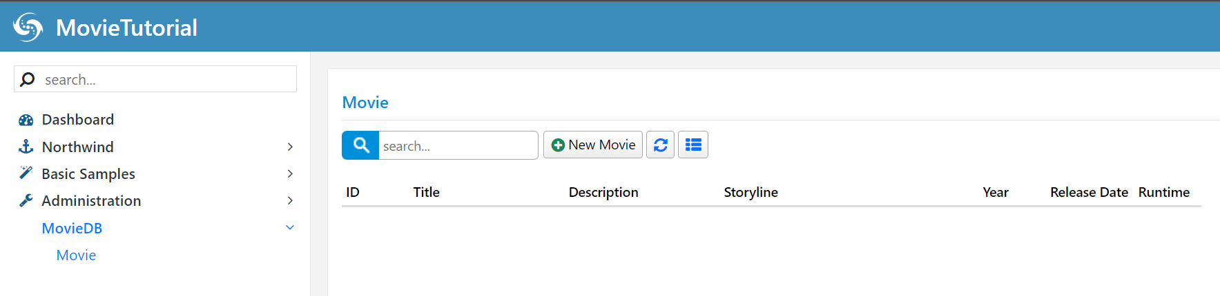The image size is (1220, 296).
Task: Click the sidebar search magnifier icon
Action: point(28,80)
